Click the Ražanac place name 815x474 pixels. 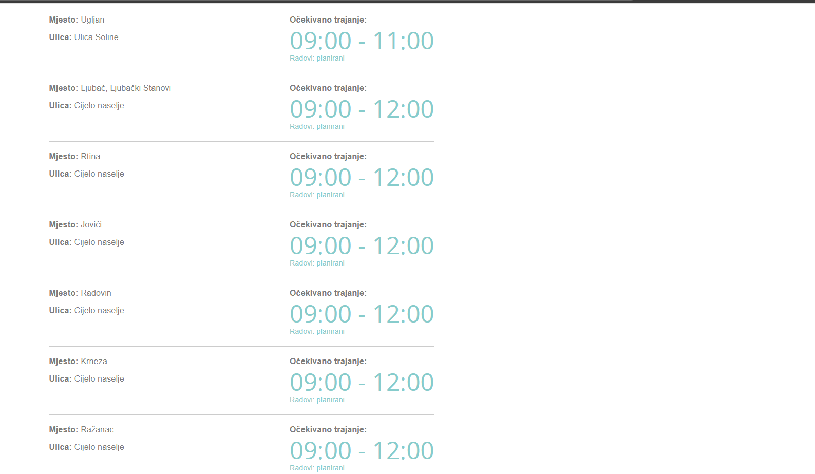tap(97, 430)
